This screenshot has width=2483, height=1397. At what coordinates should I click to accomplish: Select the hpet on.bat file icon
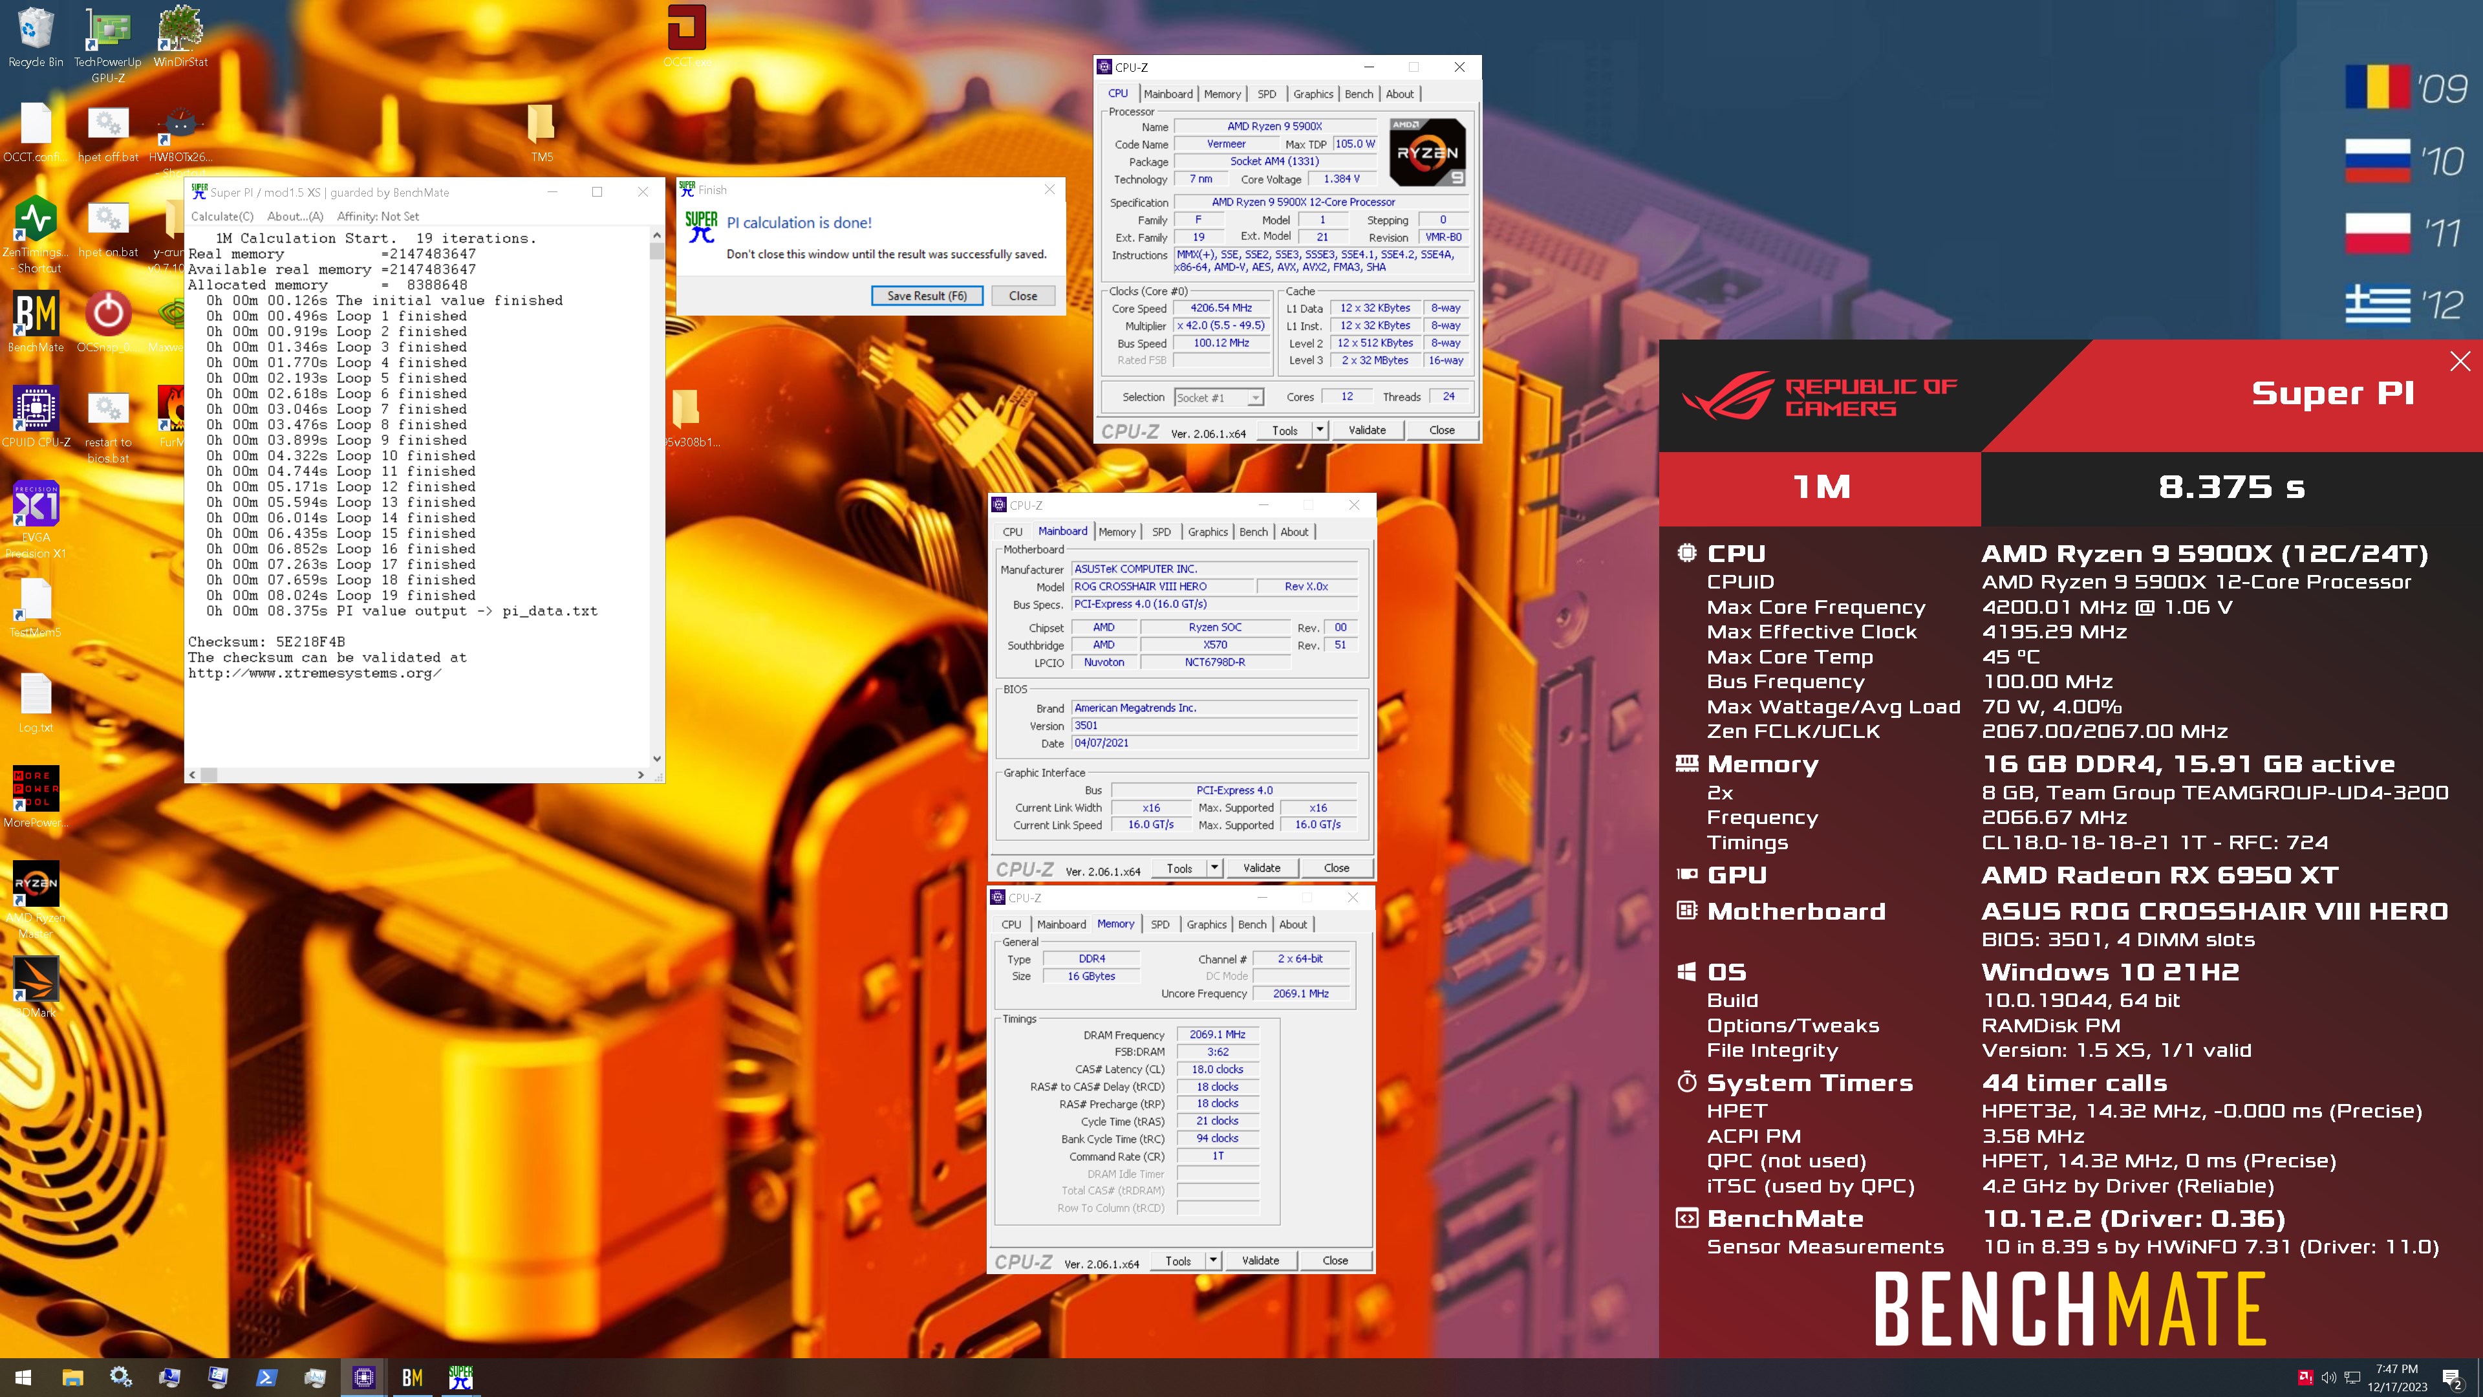[x=108, y=228]
